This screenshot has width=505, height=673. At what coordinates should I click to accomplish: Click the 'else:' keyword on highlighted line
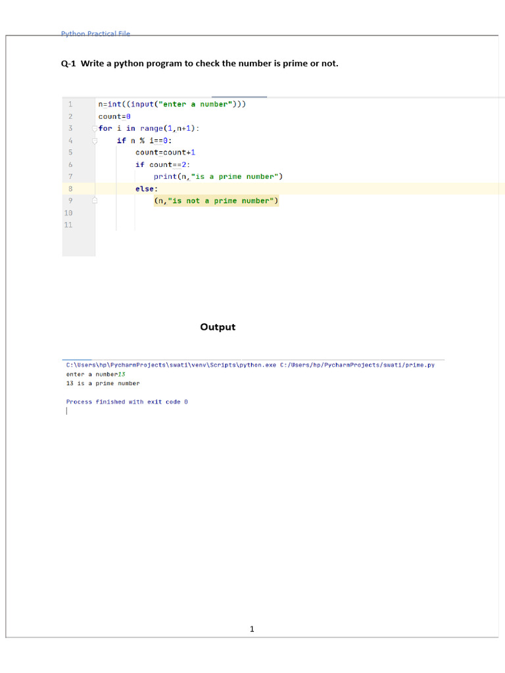point(147,189)
